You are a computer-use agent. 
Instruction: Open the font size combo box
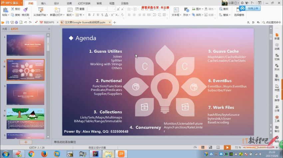(x=111, y=9)
